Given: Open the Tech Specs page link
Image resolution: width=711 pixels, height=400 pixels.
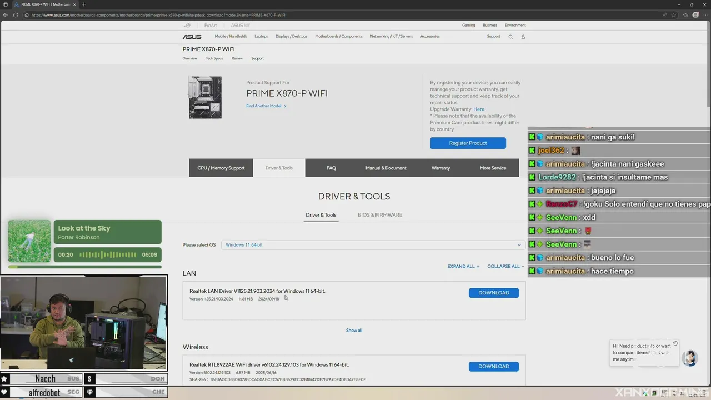Looking at the screenshot, I should point(214,58).
